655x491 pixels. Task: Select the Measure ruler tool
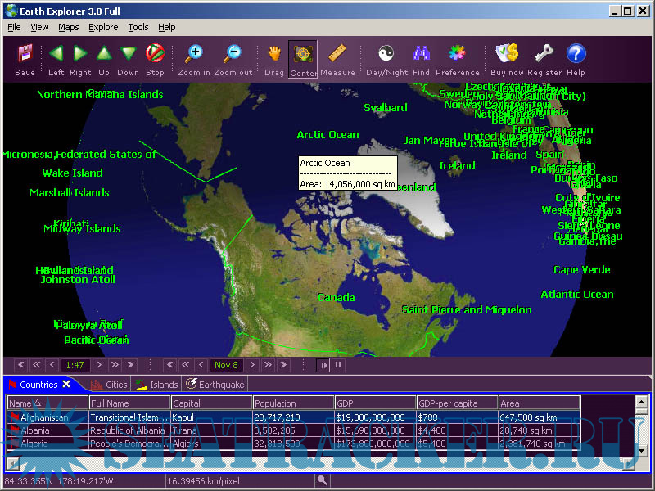tap(337, 55)
